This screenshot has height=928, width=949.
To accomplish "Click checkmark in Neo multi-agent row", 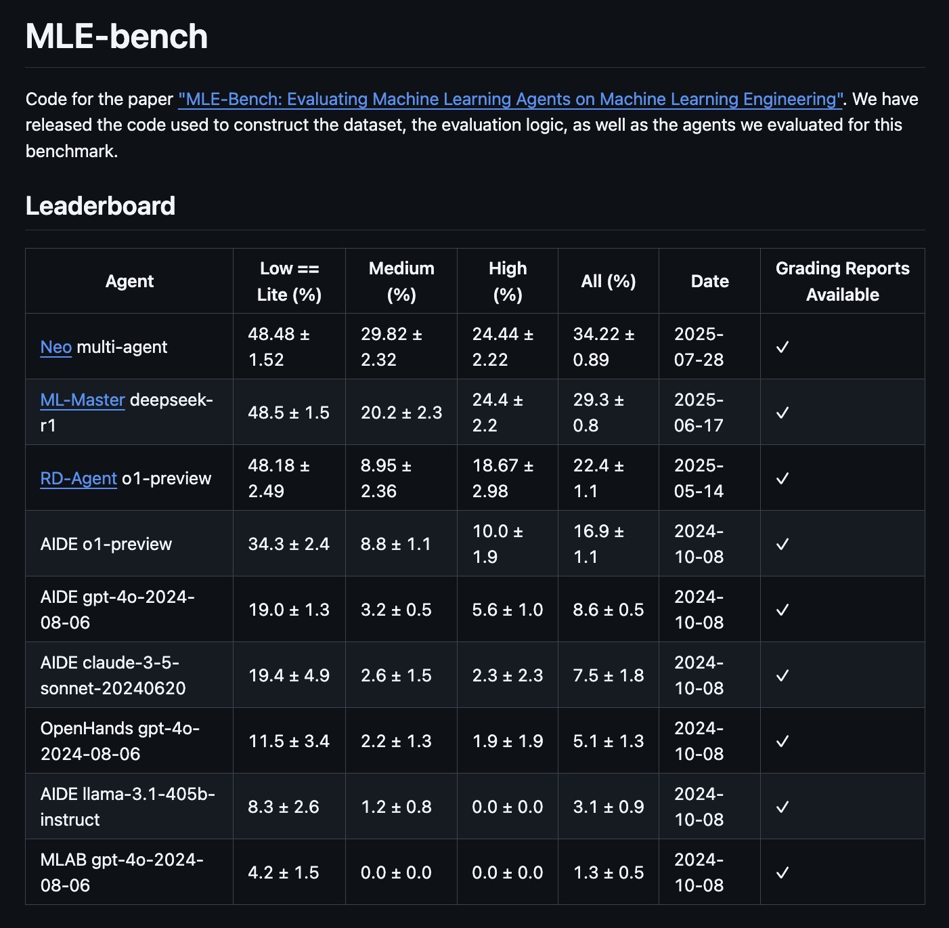I will (x=782, y=347).
